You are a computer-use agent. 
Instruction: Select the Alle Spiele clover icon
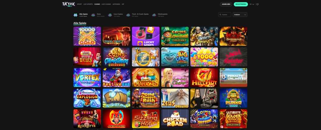click(75, 15)
